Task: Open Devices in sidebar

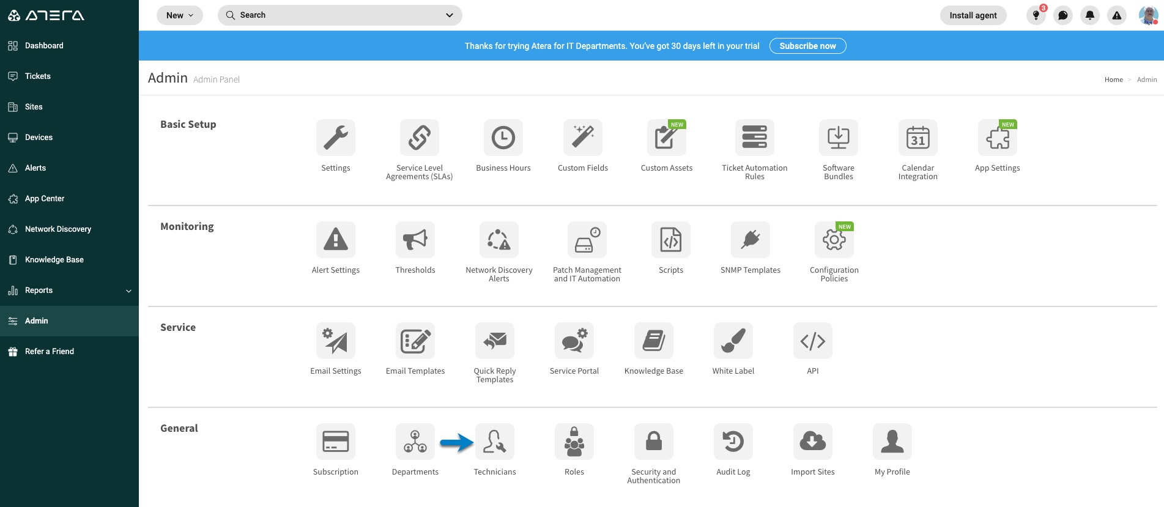Action: pos(69,138)
